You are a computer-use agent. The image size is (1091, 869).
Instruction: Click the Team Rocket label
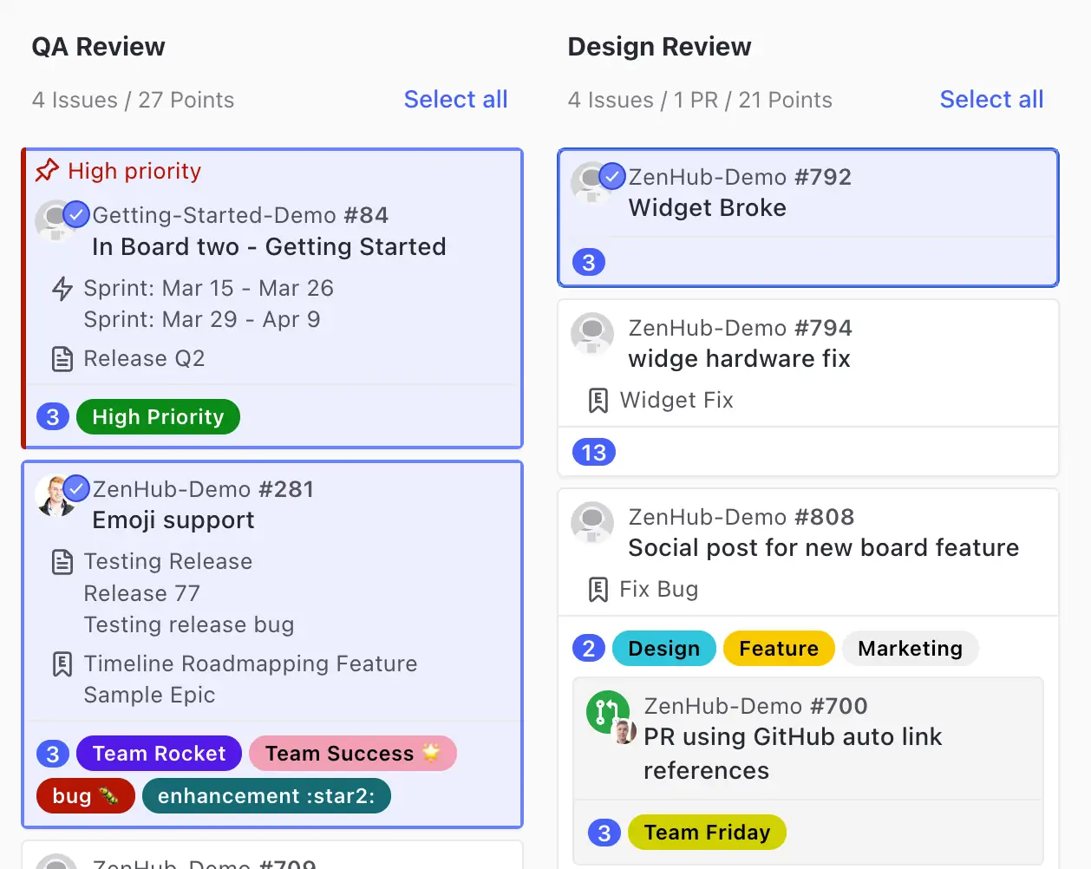click(x=159, y=754)
